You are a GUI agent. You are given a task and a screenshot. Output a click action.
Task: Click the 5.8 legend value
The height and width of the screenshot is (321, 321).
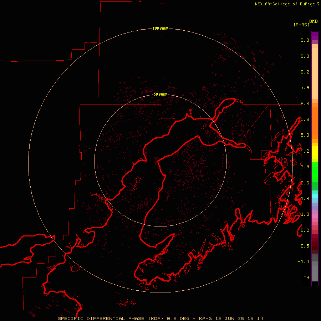[305, 119]
